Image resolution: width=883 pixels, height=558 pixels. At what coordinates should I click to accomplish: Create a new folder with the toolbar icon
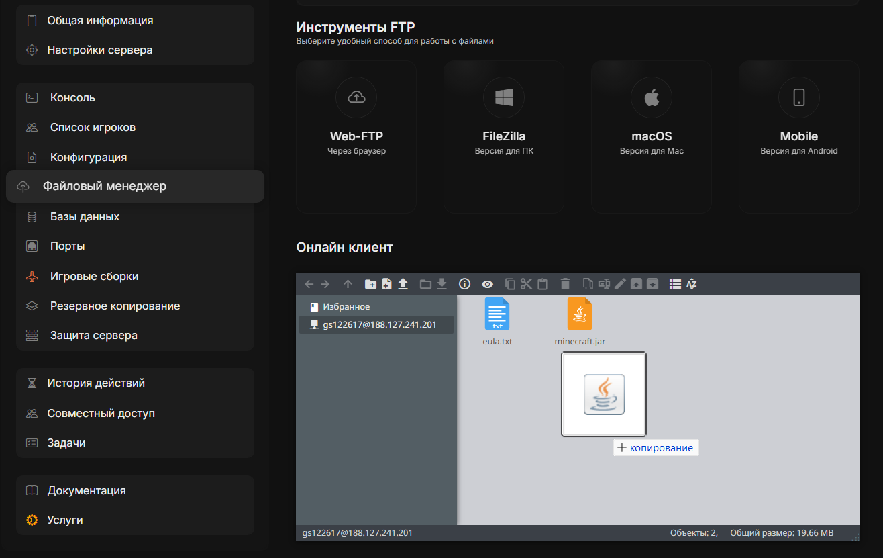(x=370, y=284)
